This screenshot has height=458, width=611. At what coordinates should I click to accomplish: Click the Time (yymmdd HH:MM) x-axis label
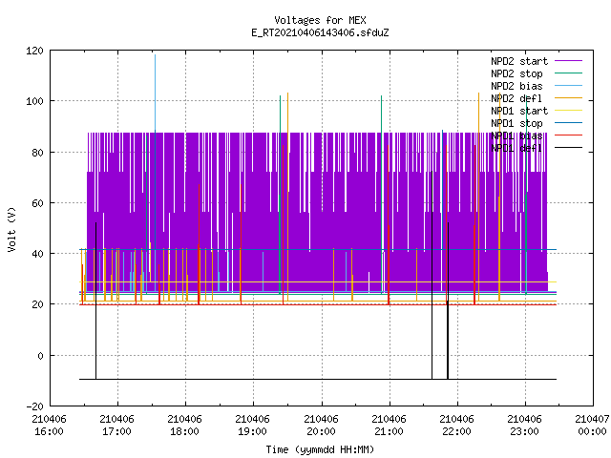click(320, 449)
